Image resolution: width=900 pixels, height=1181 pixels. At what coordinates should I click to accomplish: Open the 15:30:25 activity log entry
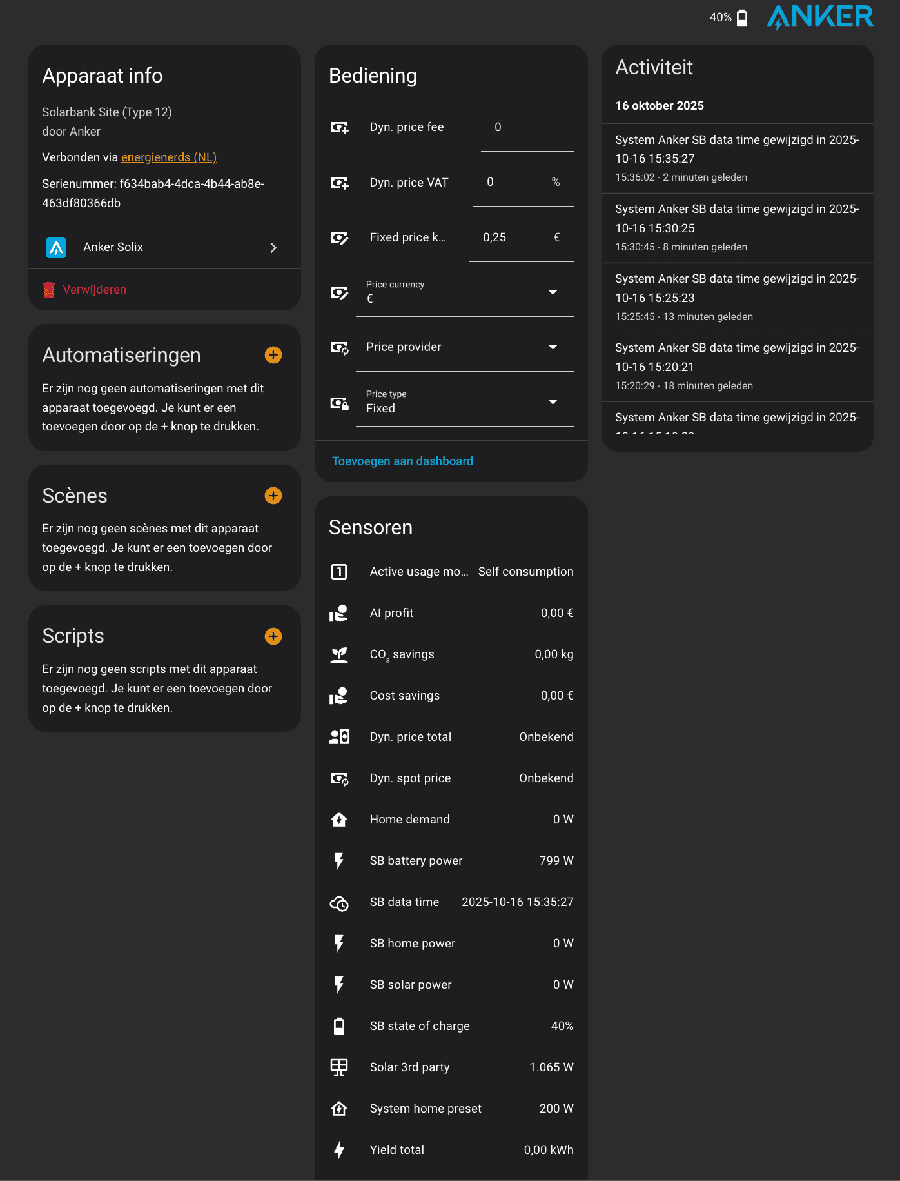[x=737, y=227]
